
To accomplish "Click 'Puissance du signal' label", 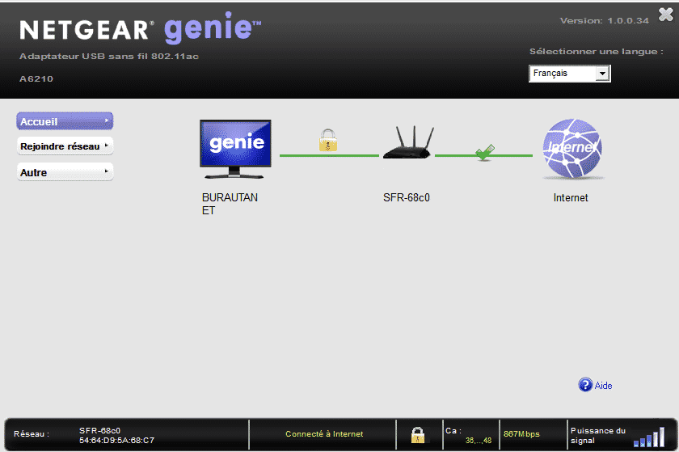I will (x=598, y=436).
